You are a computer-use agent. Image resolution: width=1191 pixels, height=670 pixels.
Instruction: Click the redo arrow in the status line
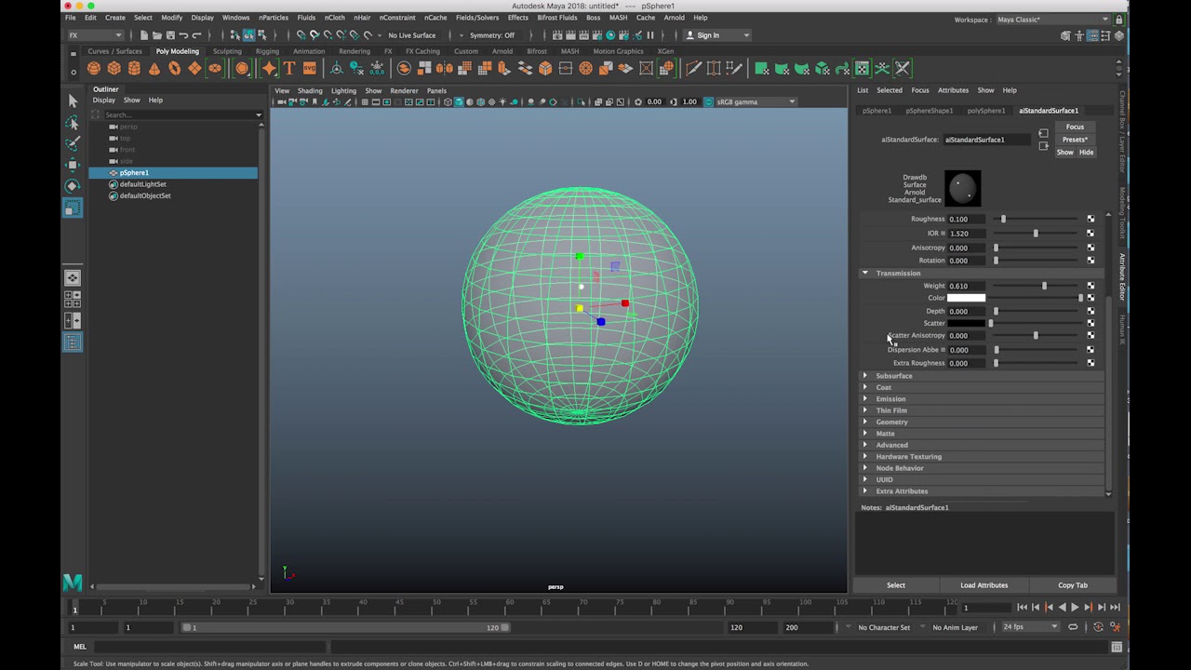pos(196,35)
